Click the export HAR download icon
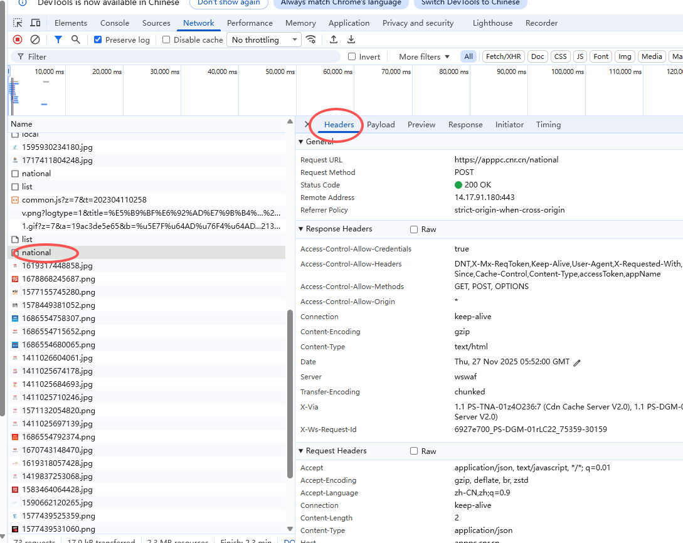683x543 pixels. pyautogui.click(x=351, y=40)
